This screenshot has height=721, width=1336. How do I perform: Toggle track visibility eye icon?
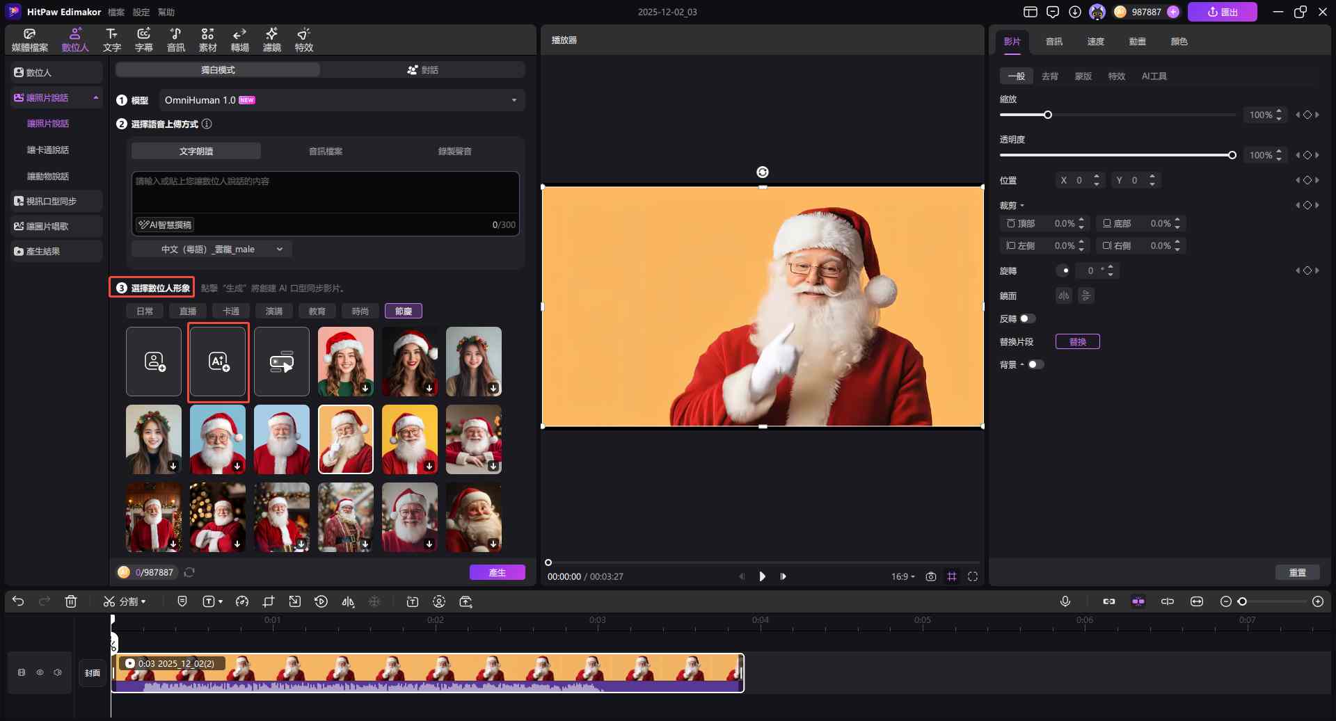pos(40,672)
